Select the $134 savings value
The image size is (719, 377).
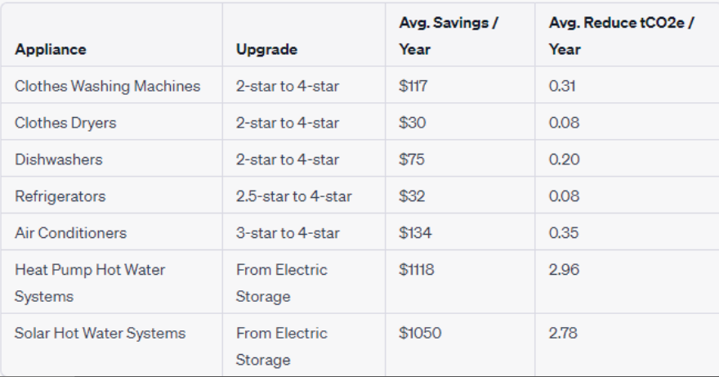click(415, 233)
